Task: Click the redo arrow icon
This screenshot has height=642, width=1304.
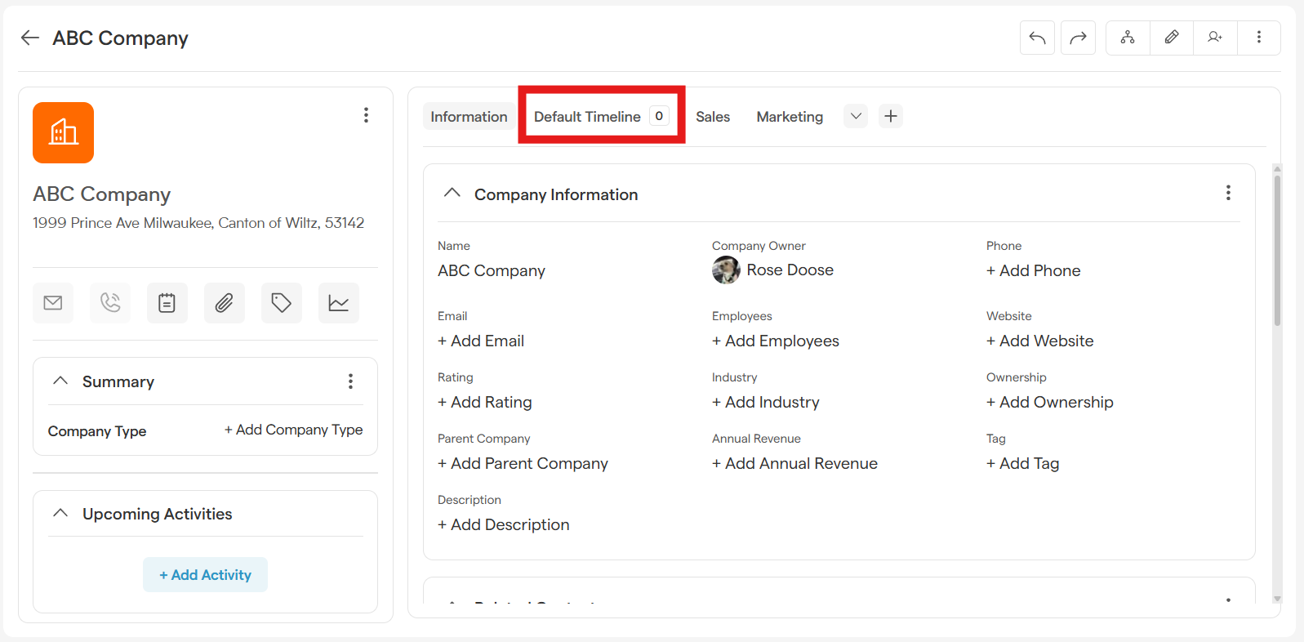Action: pyautogui.click(x=1078, y=38)
